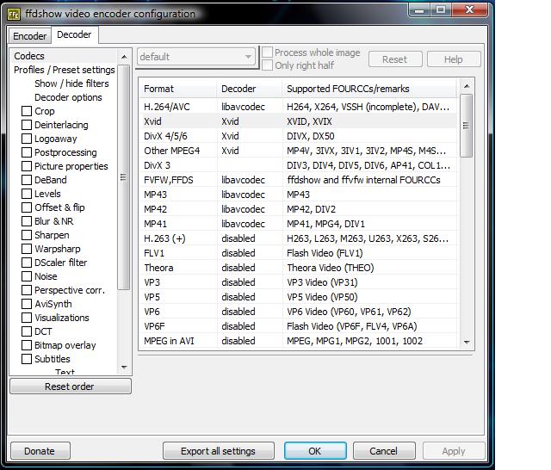This screenshot has height=470, width=551.
Task: Change disabled decoder for H.263 (+)
Action: tap(250, 238)
